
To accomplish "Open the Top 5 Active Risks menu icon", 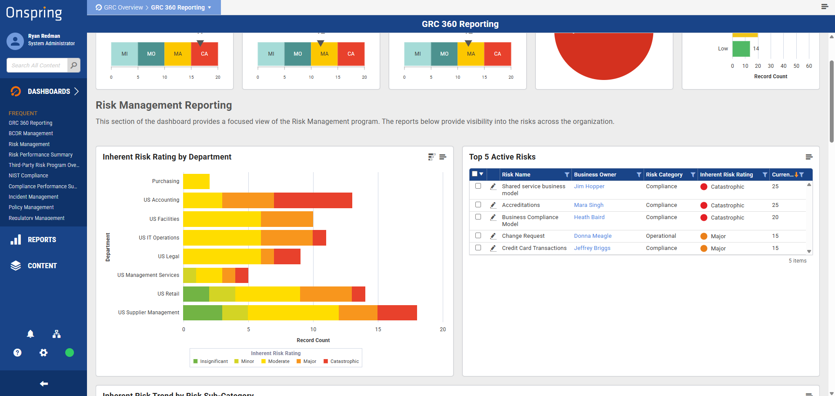I will [x=809, y=157].
